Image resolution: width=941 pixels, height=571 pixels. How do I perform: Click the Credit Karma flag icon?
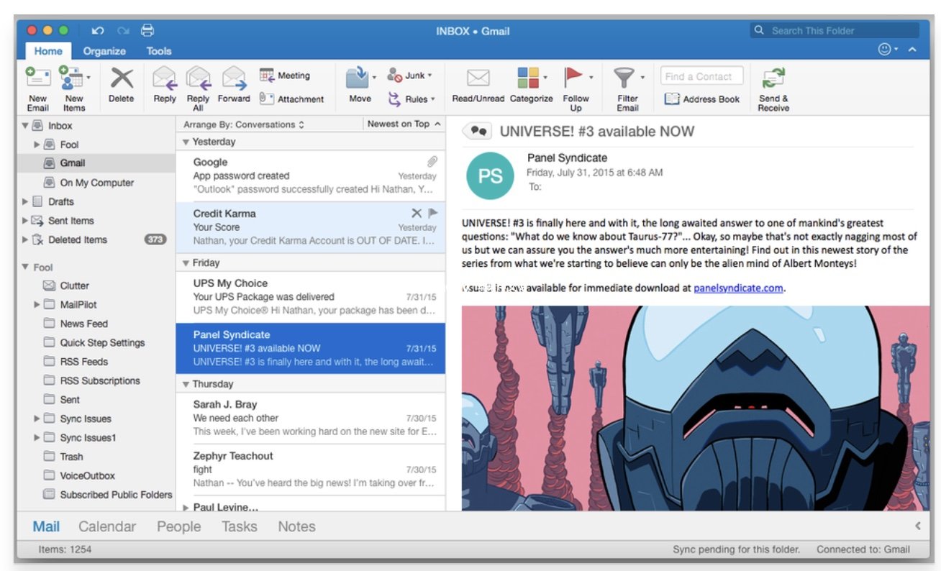click(x=433, y=213)
